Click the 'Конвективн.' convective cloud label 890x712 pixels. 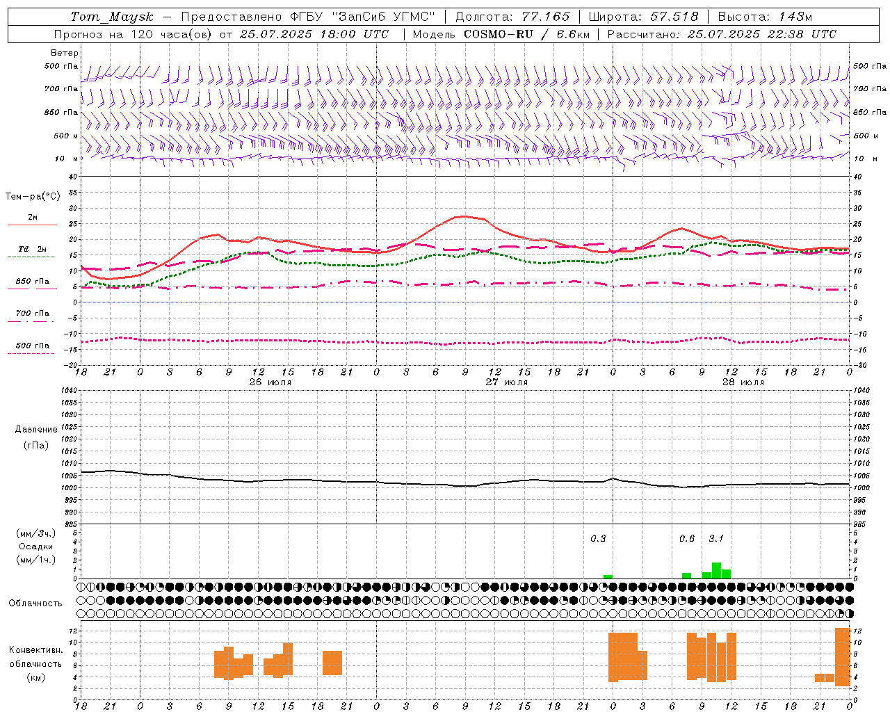(35, 650)
